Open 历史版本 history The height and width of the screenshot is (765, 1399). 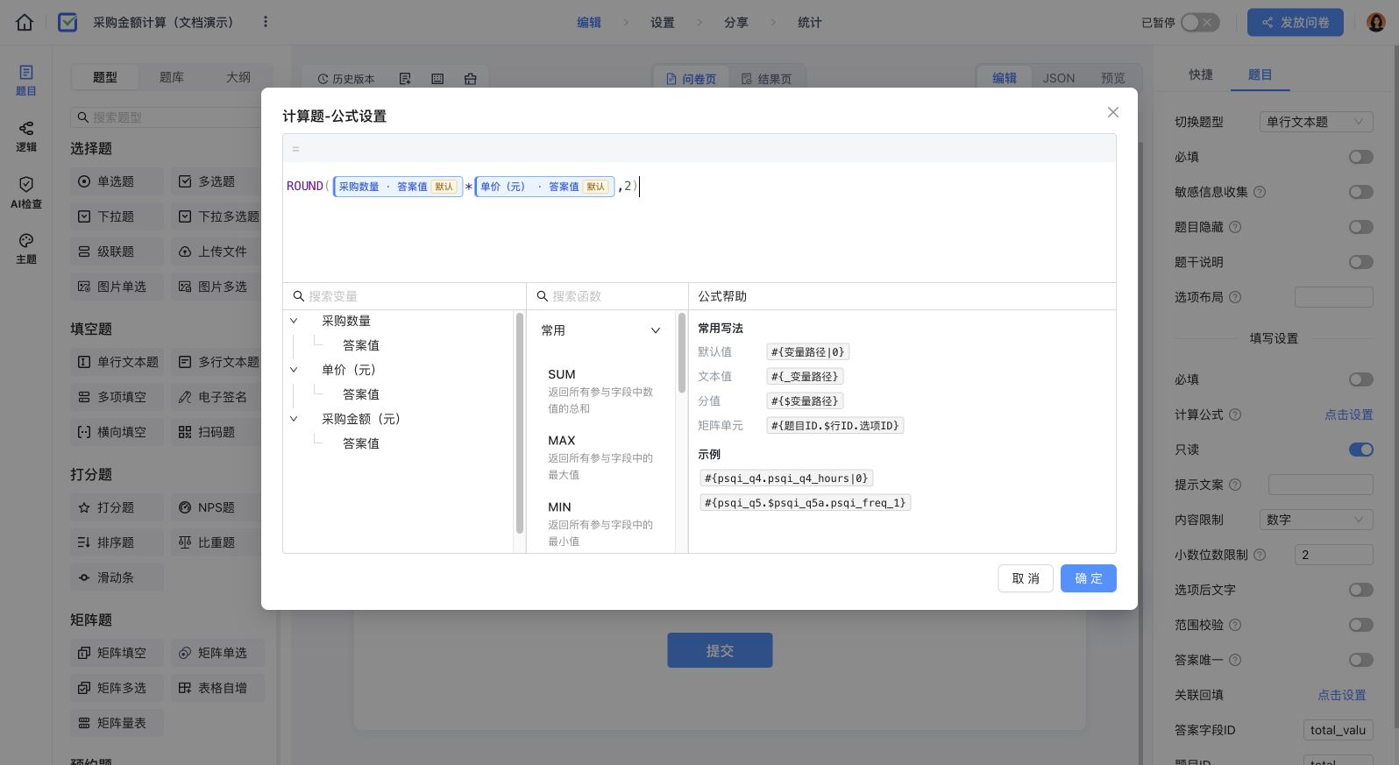coord(346,79)
